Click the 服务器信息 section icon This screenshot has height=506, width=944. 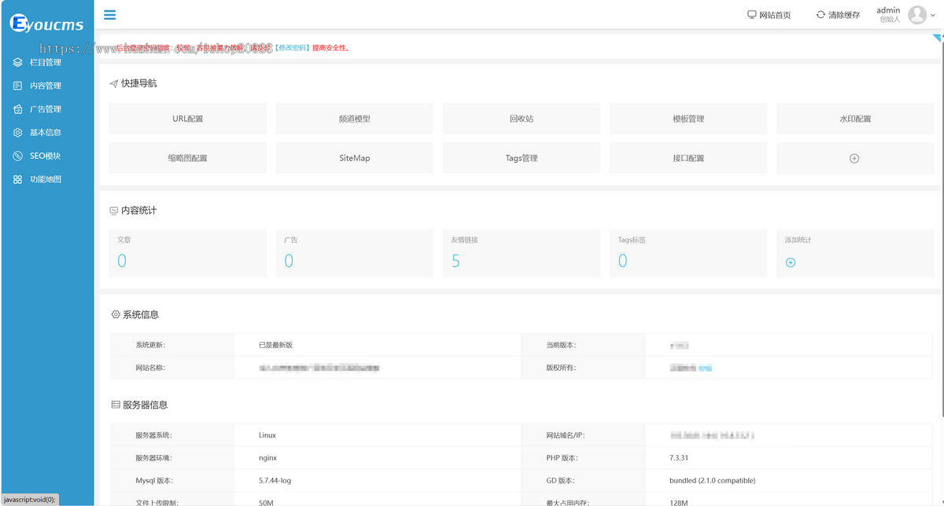pyautogui.click(x=116, y=405)
